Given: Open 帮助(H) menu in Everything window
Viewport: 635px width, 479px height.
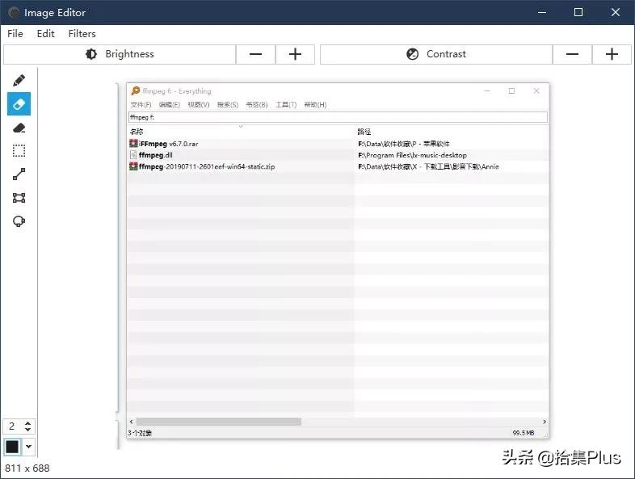Looking at the screenshot, I should click(x=315, y=105).
